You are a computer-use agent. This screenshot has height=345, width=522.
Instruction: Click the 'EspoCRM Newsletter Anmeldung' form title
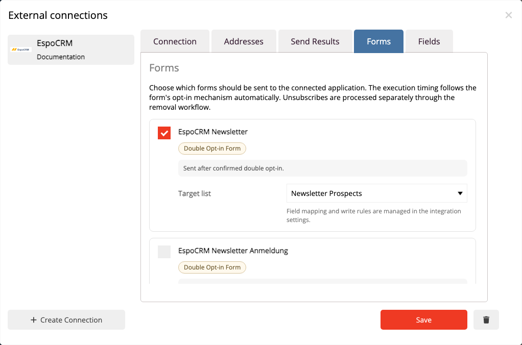tap(233, 251)
